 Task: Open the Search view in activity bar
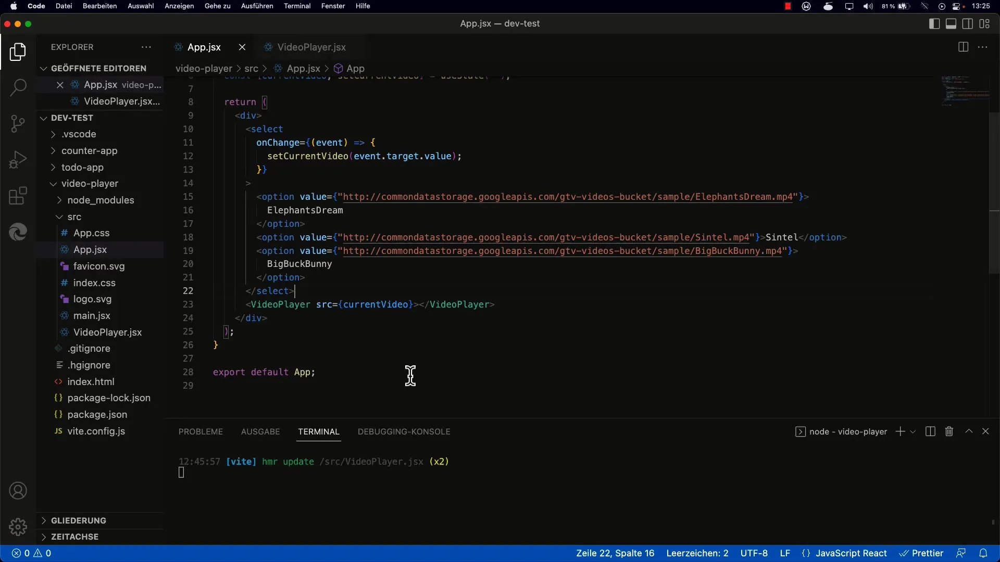tap(18, 87)
